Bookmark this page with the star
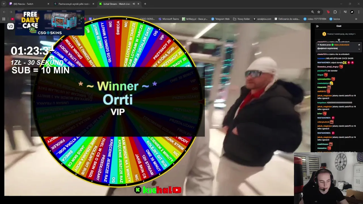The height and width of the screenshot is (204, 363). [x=319, y=12]
